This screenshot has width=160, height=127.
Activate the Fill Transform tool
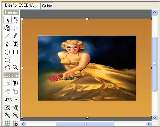pos(7,28)
